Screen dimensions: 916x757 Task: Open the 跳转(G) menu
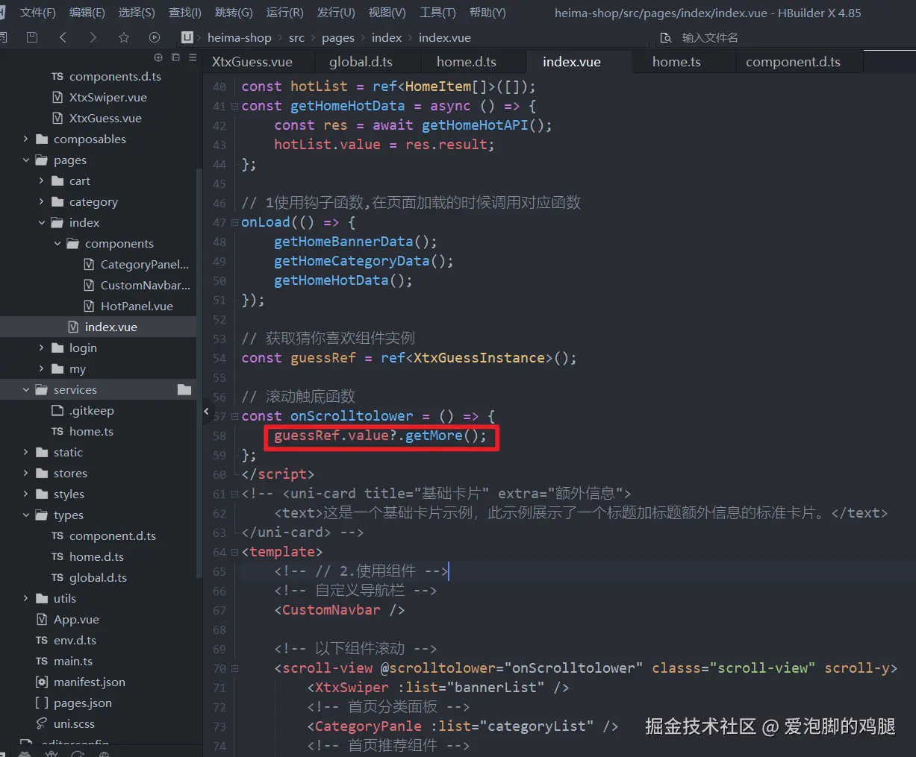tap(234, 13)
